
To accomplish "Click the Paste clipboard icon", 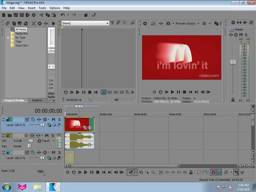I will pyautogui.click(x=54, y=15).
